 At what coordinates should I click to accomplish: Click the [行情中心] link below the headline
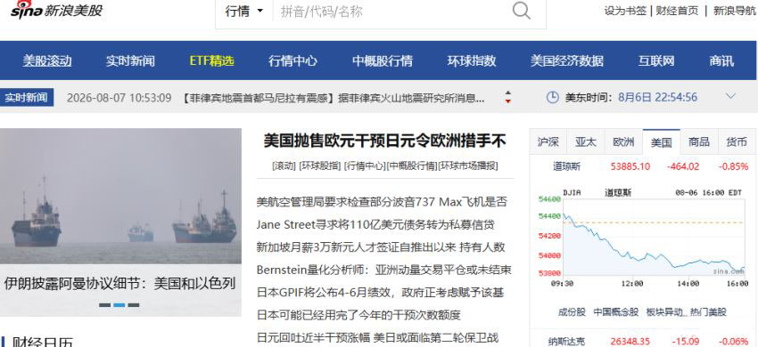click(x=365, y=166)
